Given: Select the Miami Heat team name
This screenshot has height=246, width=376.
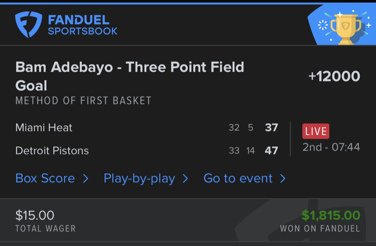Looking at the screenshot, I should (44, 128).
